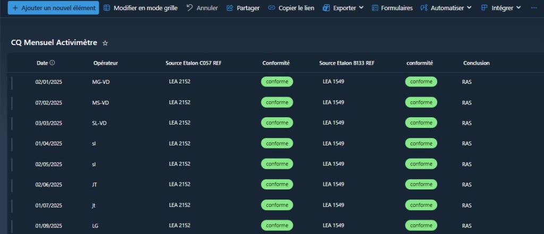
Task: Favorite the list with the star icon
Action: pos(105,43)
